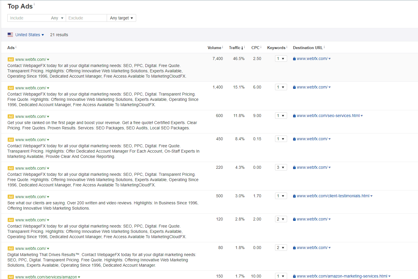Open the "Any target" dropdown
This screenshot has width=418, height=279.
coord(121,18)
